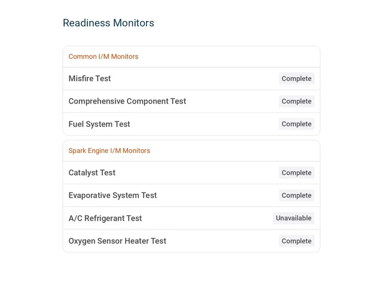Click the Fuel System Test Complete badge
383x287 pixels.
point(297,124)
